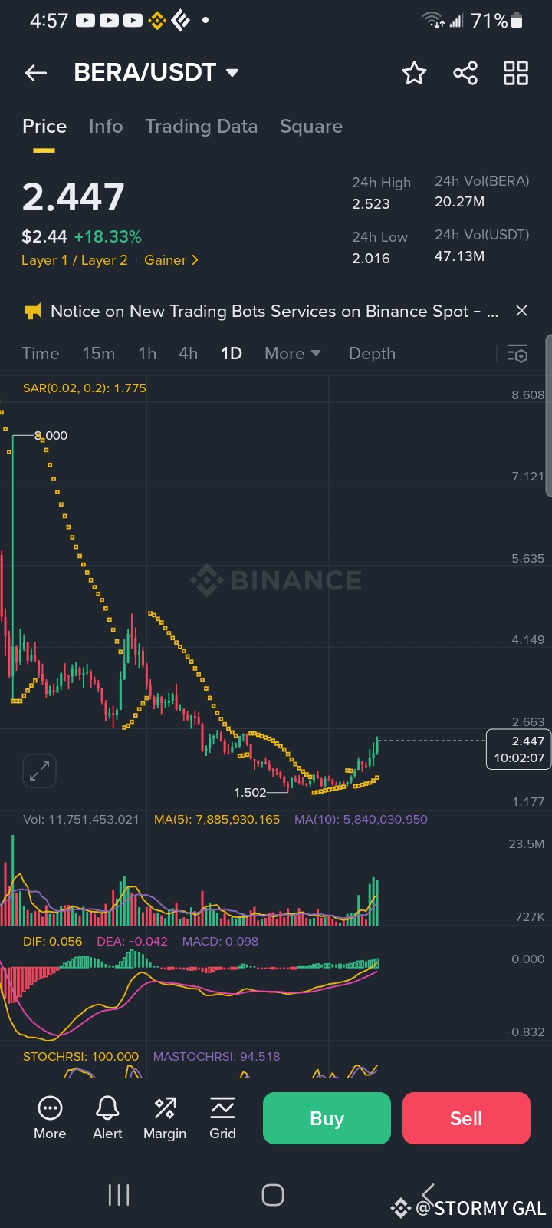Select the 15m chart interval
This screenshot has width=552, height=1228.
(99, 354)
